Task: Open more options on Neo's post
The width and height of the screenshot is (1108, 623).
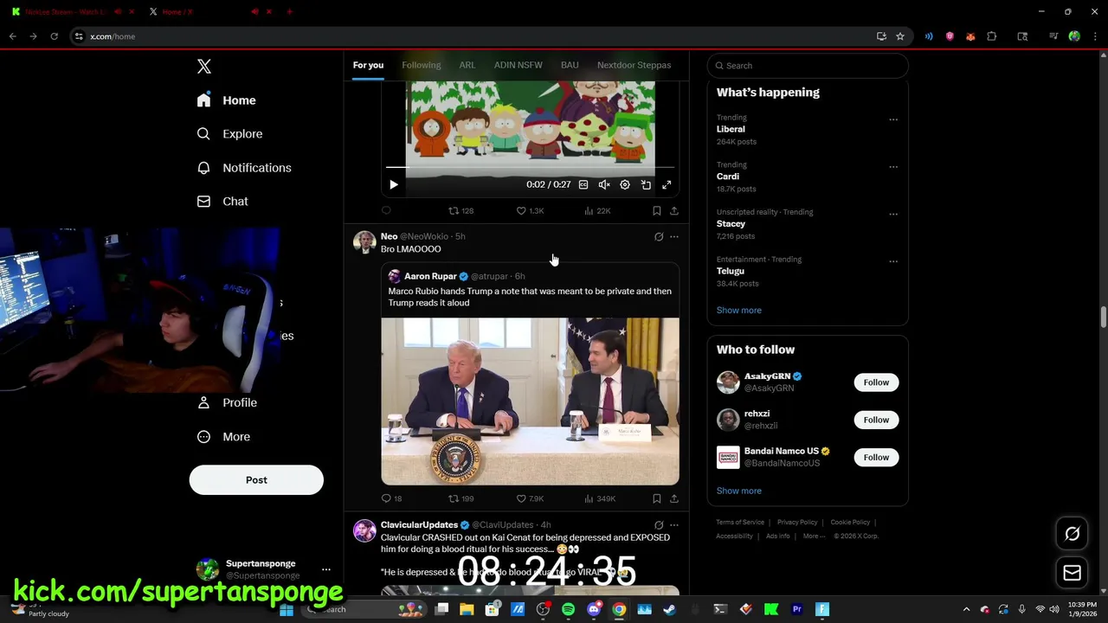Action: (x=674, y=236)
